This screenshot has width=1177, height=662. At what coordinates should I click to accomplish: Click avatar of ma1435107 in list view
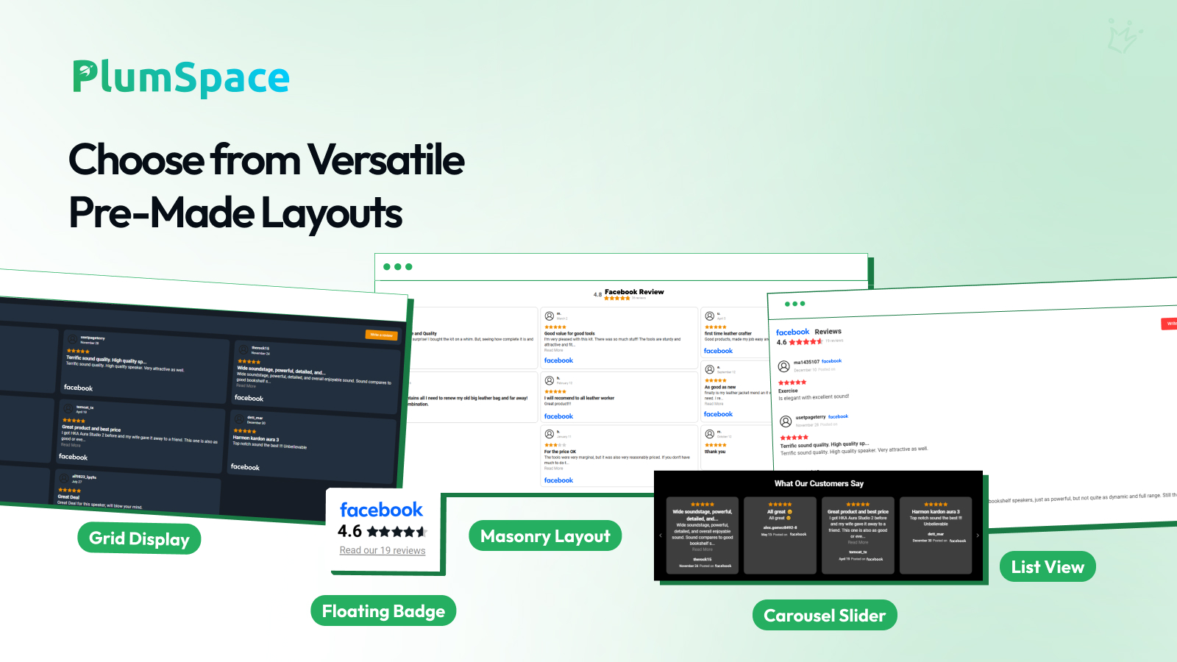(x=784, y=365)
